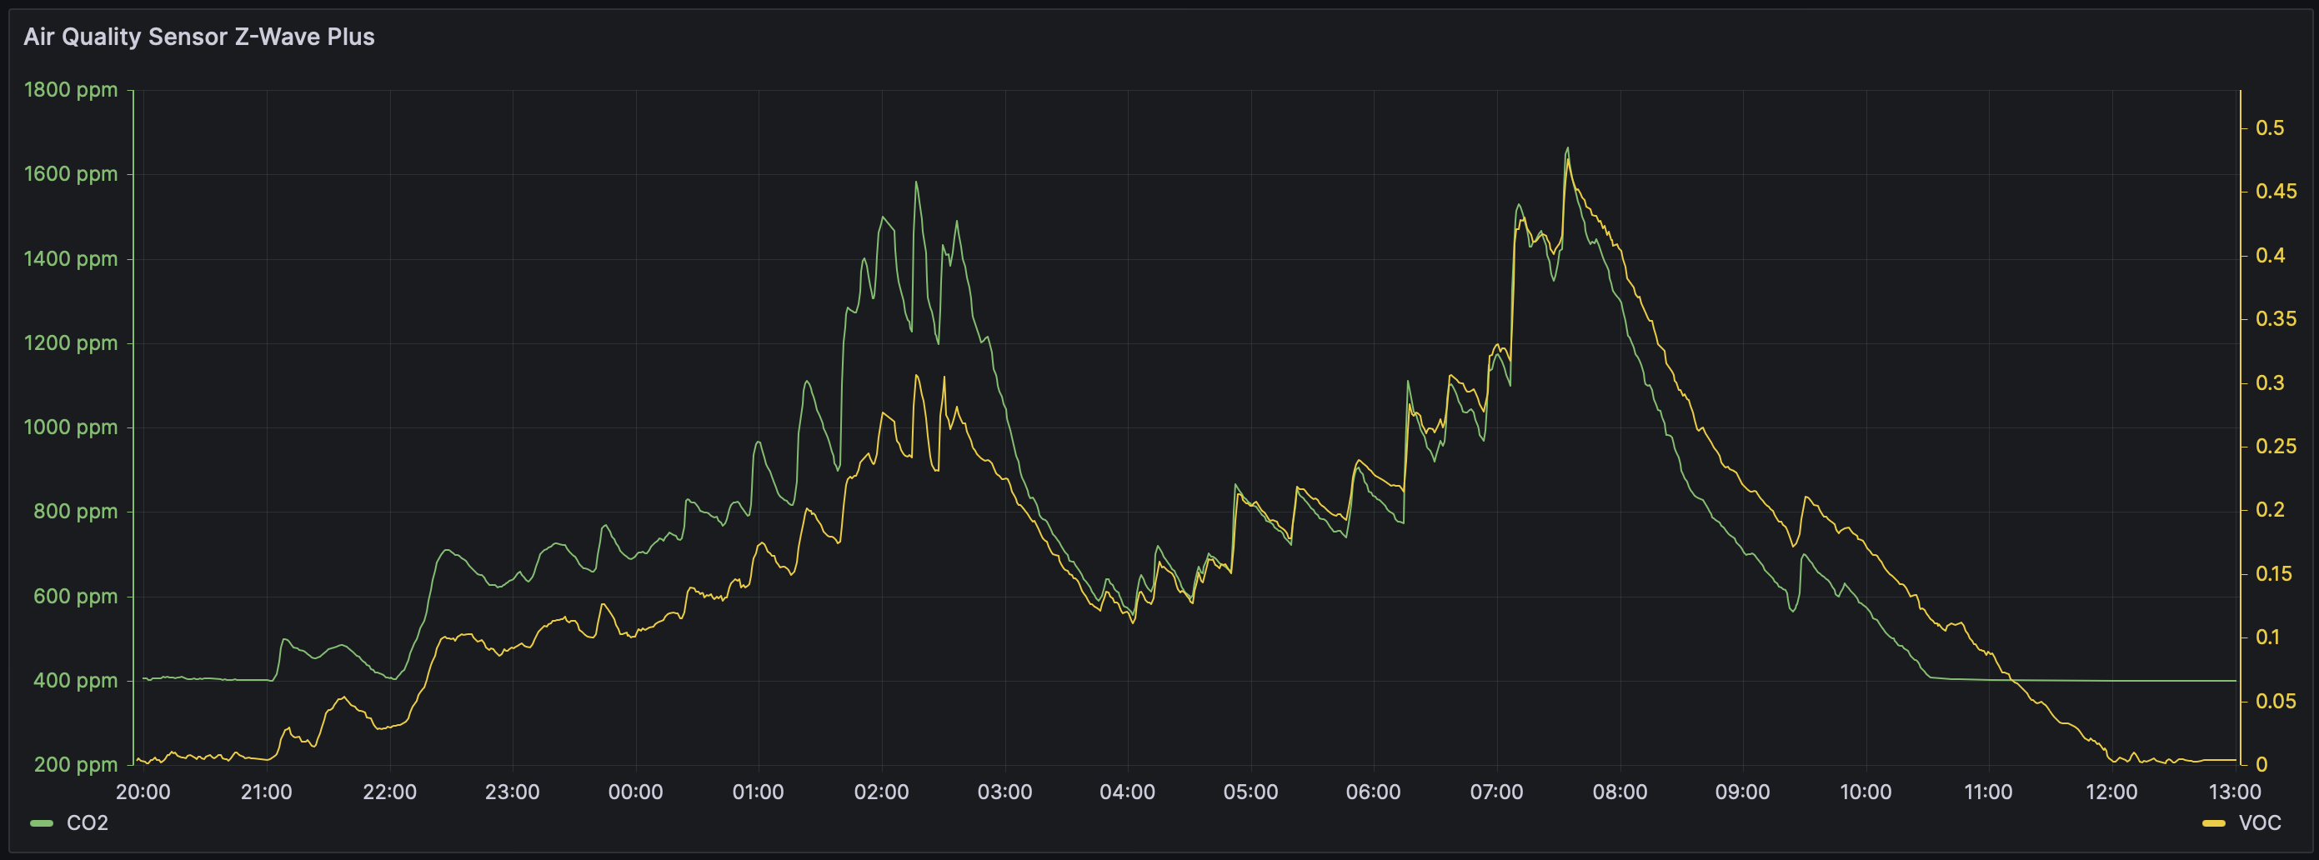Screen dimensions: 2319x860
Task: Click the 0.4 VOC axis label
Action: (x=2270, y=256)
